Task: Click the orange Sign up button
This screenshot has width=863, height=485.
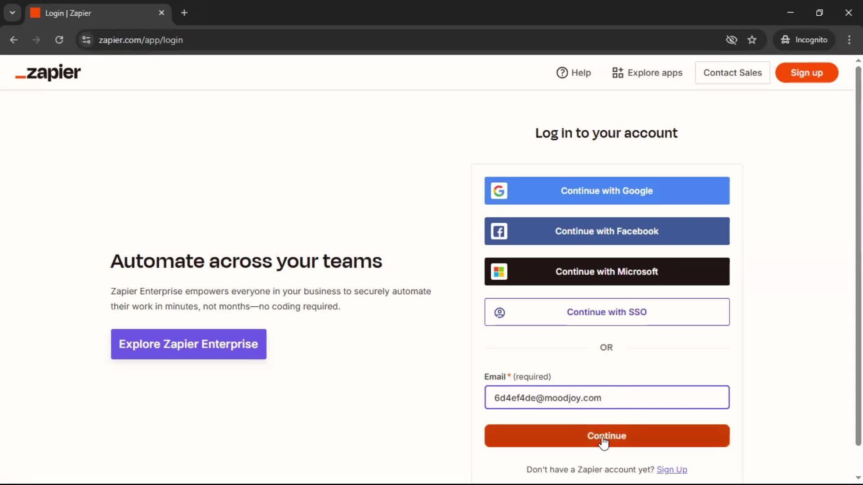Action: point(807,73)
